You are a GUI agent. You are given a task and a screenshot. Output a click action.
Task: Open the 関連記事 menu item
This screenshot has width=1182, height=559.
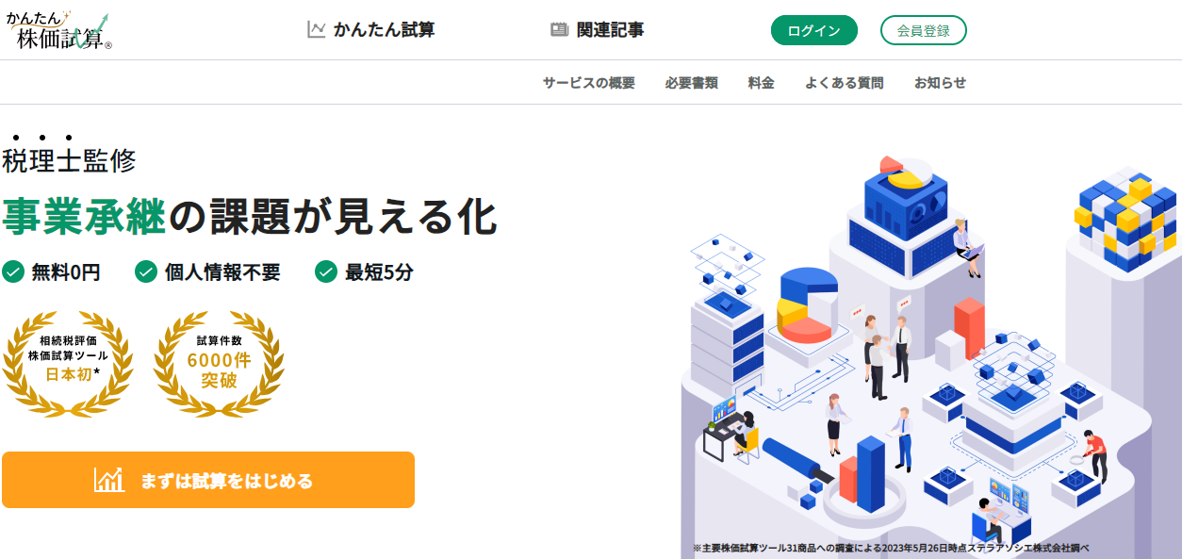click(598, 29)
